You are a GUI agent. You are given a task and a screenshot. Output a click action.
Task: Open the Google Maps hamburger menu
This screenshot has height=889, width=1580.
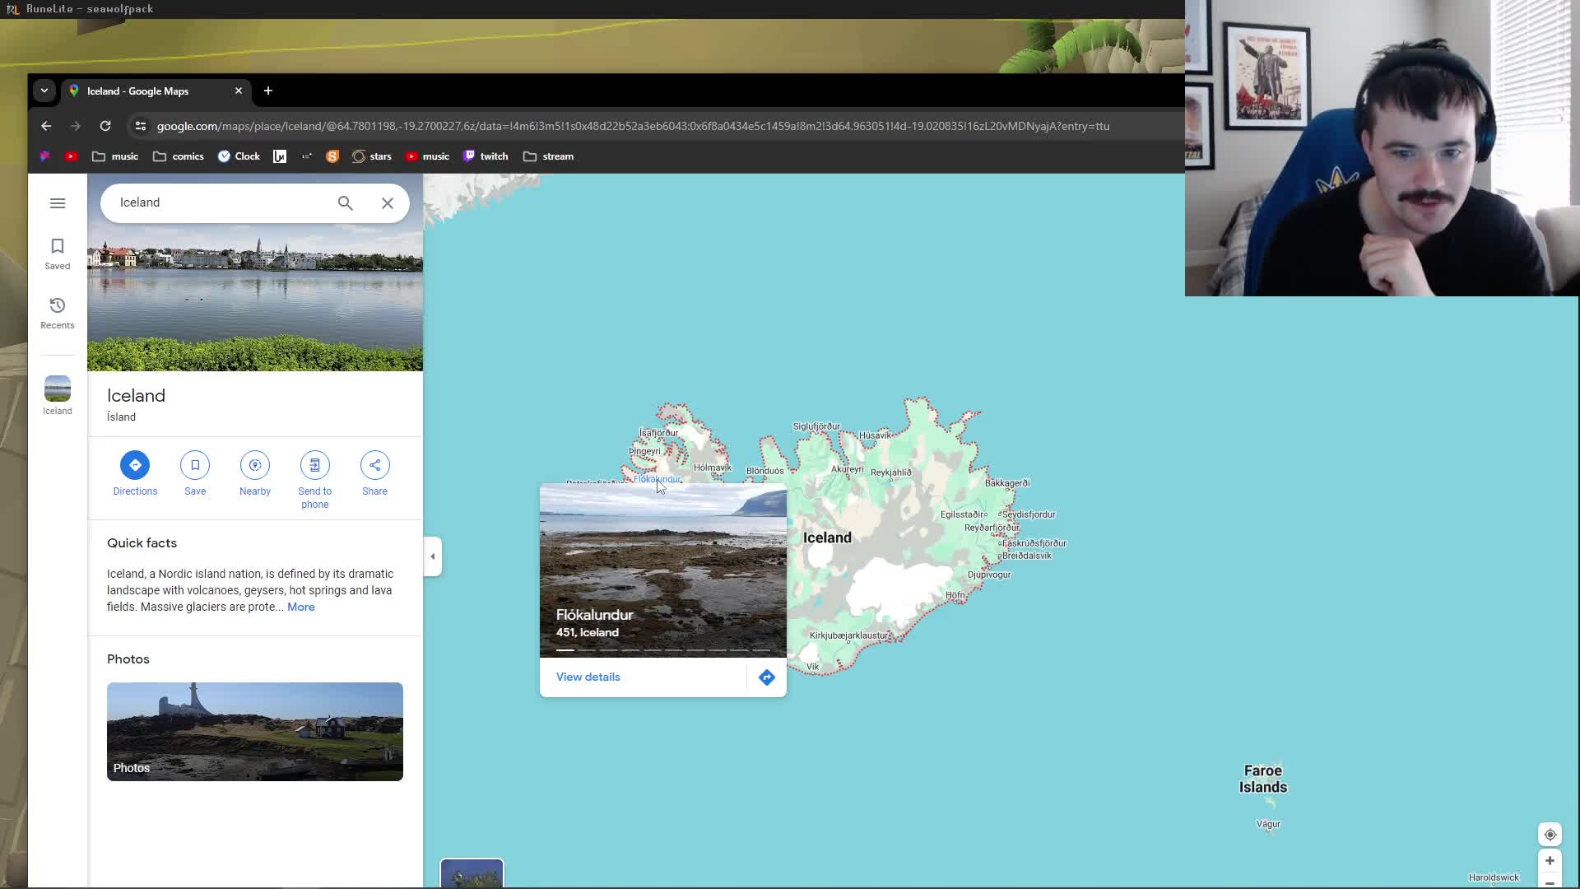click(58, 203)
